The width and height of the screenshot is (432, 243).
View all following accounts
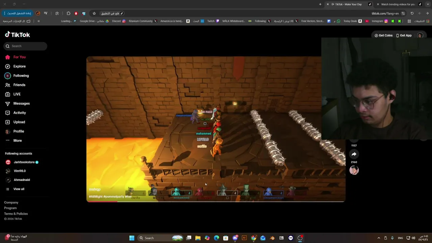click(x=15, y=189)
